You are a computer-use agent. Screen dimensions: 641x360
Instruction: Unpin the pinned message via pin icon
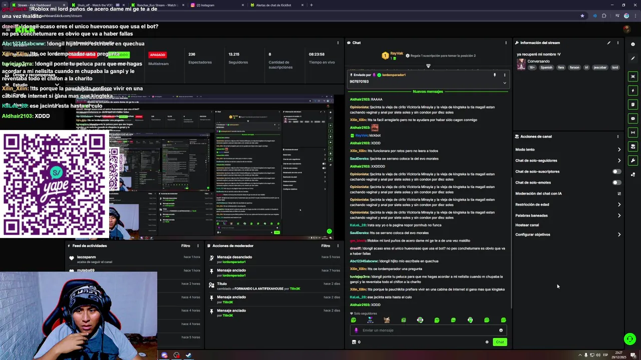click(x=495, y=75)
